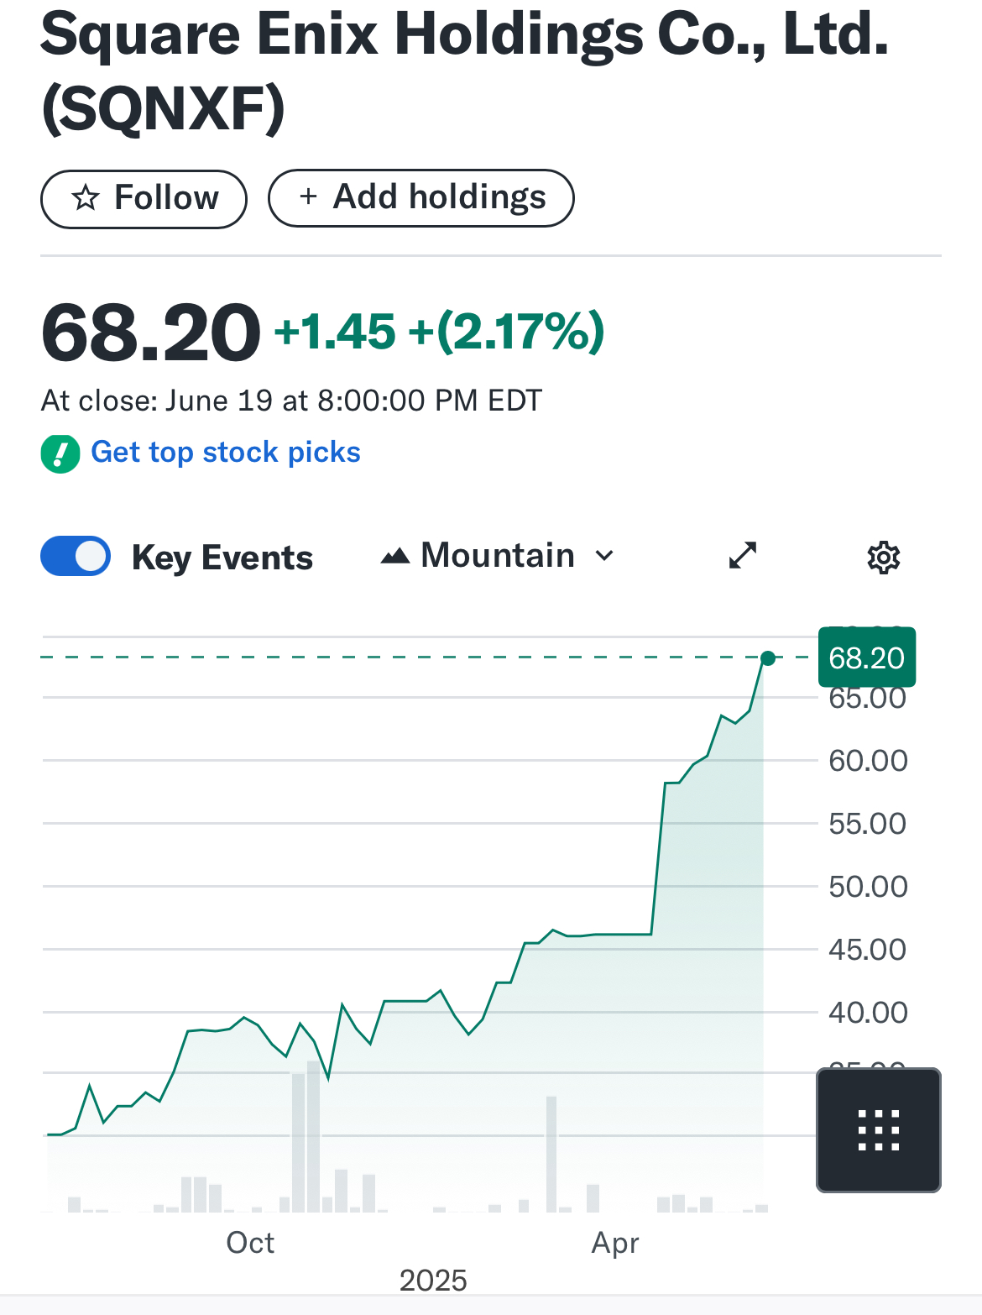
Task: Click the At close June 19 timestamp
Action: coord(291,401)
